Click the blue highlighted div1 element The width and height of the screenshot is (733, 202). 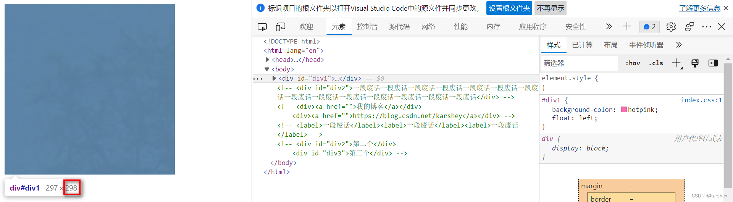coord(90,89)
